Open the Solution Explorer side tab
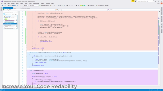 [161, 11]
